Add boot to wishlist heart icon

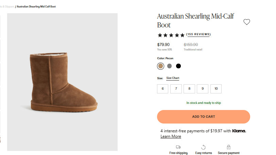click(x=247, y=22)
